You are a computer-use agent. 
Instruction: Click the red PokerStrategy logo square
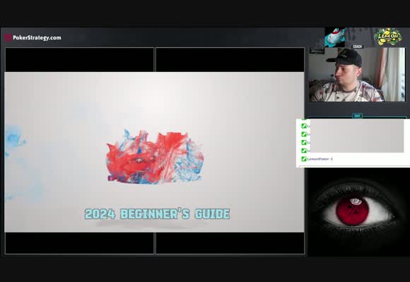(8, 37)
